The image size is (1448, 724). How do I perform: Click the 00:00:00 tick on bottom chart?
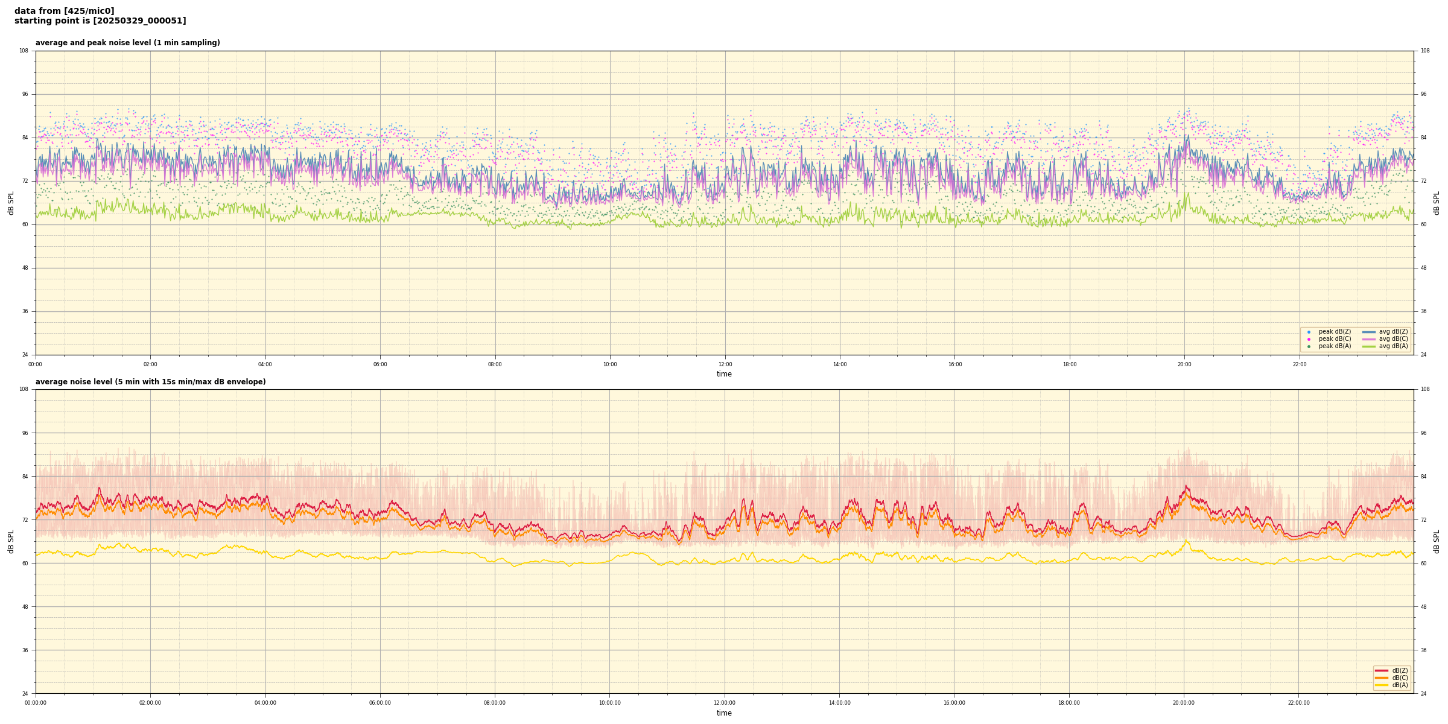tap(36, 703)
